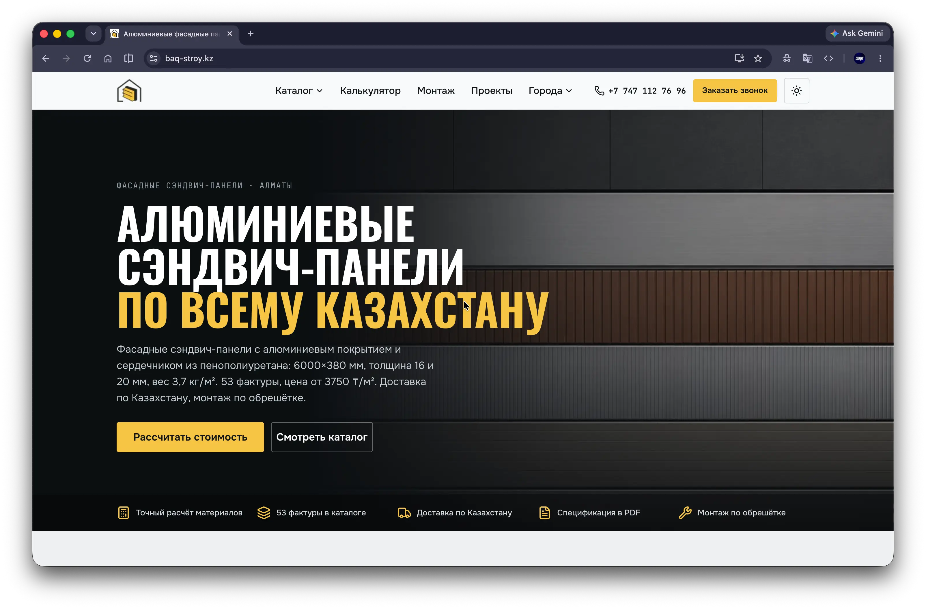Click the text Спецификация в PDF
This screenshot has width=926, height=609.
point(598,513)
